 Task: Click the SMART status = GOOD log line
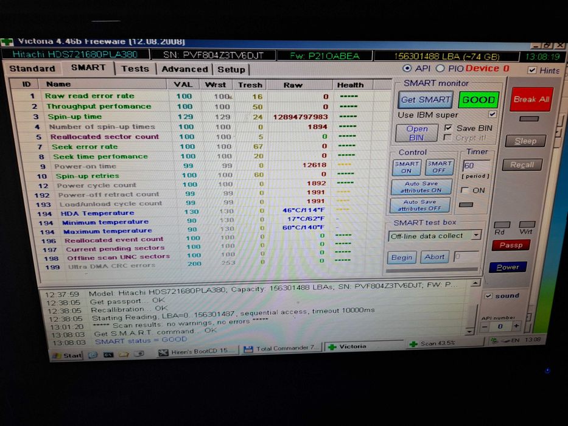[141, 341]
